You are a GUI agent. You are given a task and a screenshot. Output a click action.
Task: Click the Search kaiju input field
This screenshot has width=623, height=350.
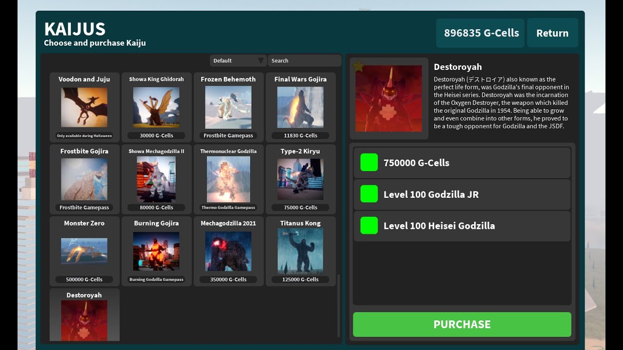coord(304,61)
